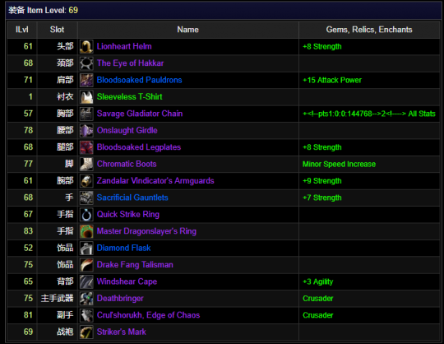Click the Sleeveless T-Shirt icon

point(86,97)
